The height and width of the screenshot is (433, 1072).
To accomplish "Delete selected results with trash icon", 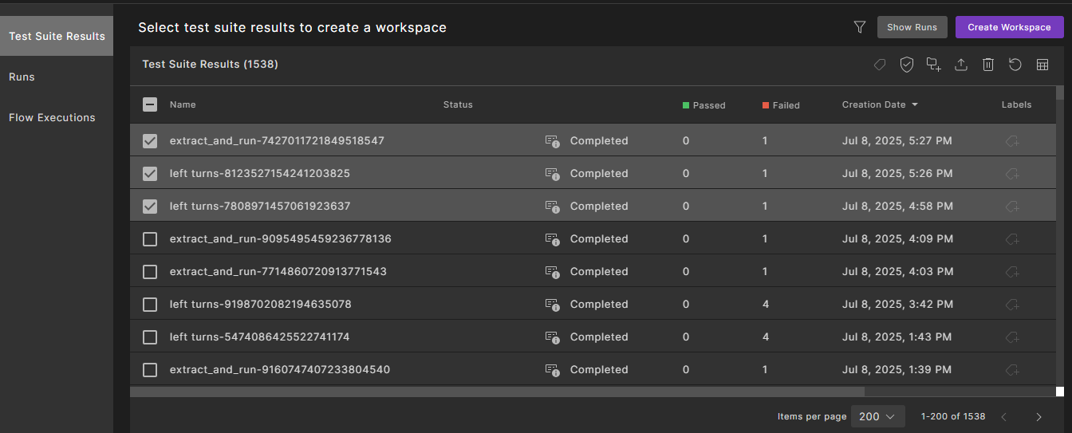I will tap(988, 65).
